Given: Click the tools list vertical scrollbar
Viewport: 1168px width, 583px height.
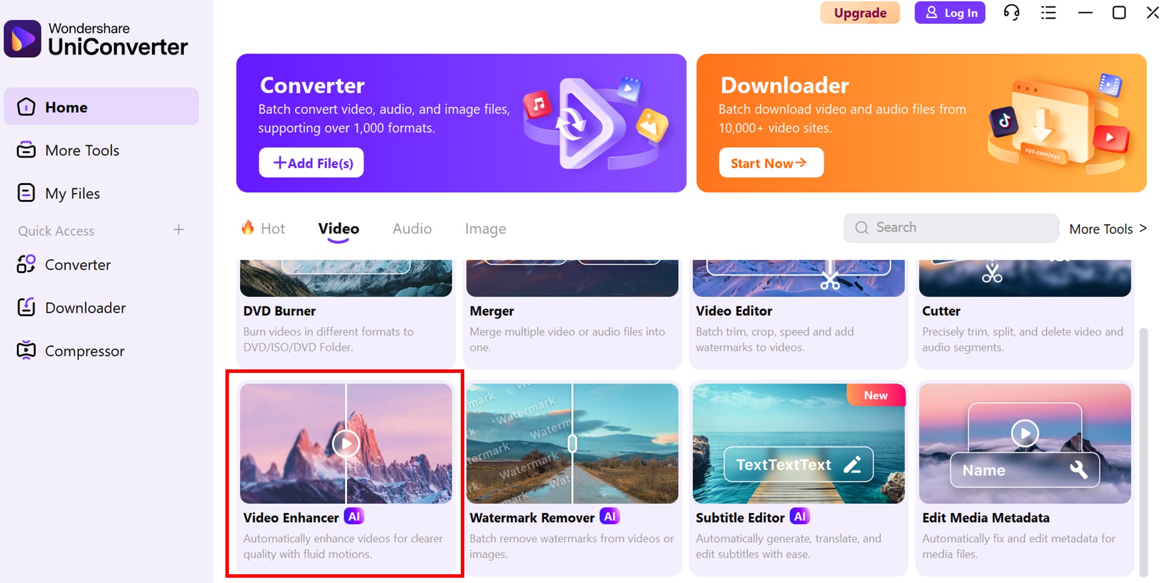Looking at the screenshot, I should tap(1143, 452).
